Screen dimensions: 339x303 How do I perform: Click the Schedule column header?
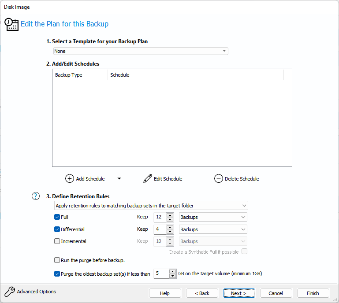click(x=120, y=75)
